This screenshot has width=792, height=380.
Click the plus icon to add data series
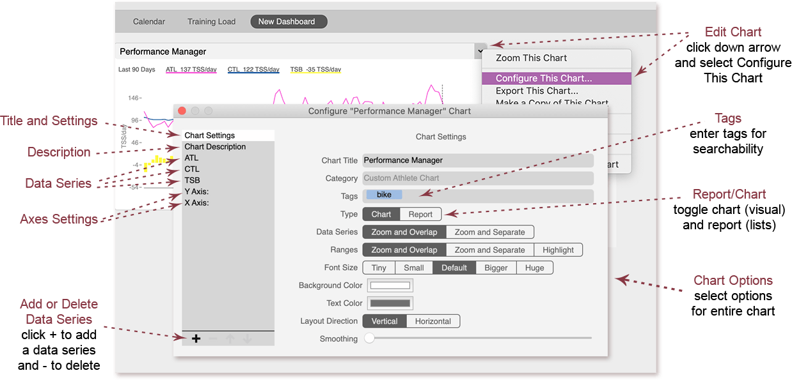(196, 338)
